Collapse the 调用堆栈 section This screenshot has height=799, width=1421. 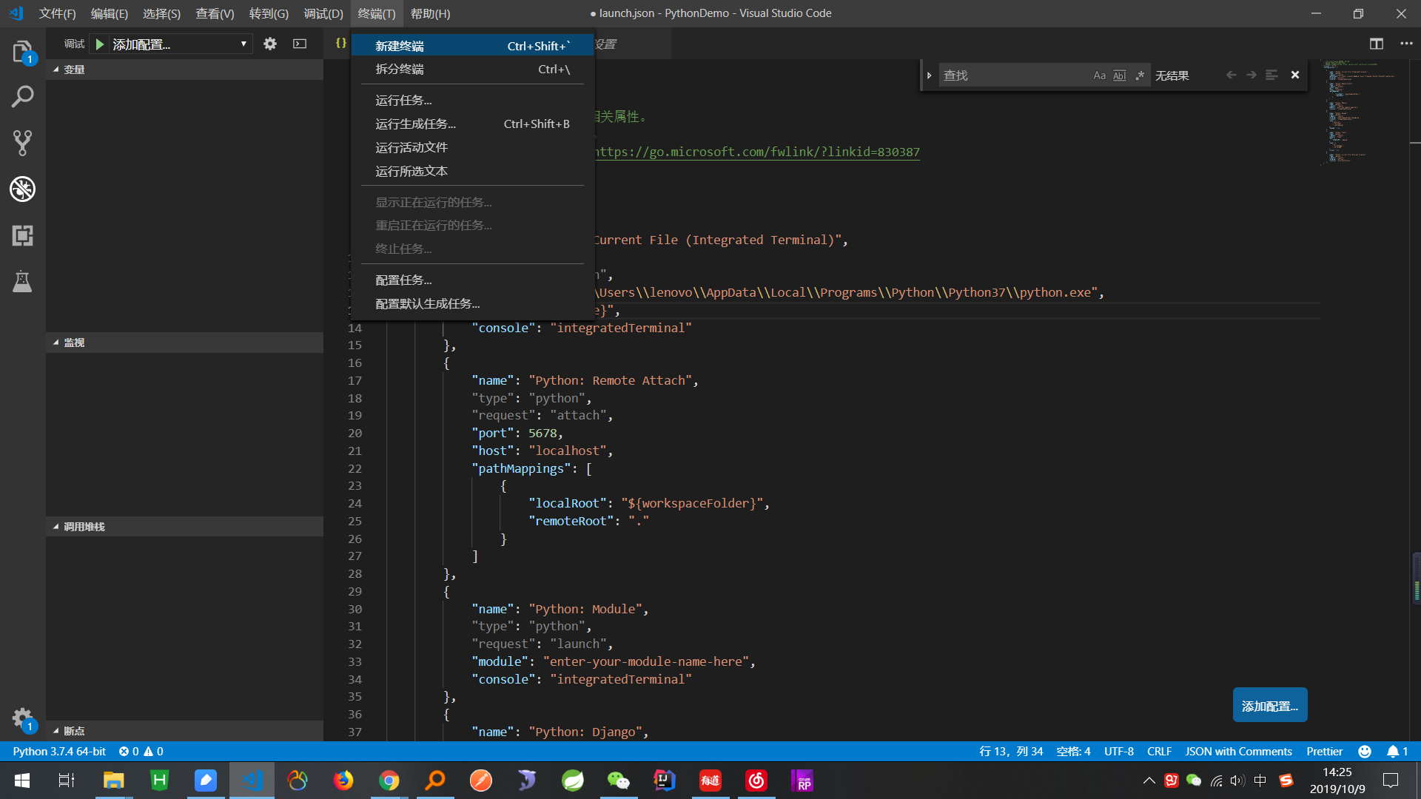184,527
